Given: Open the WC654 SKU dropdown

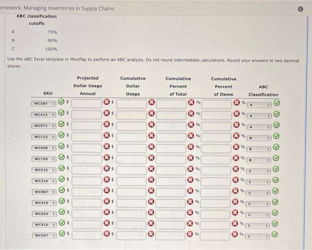Looking at the screenshot, I should click(x=45, y=214).
